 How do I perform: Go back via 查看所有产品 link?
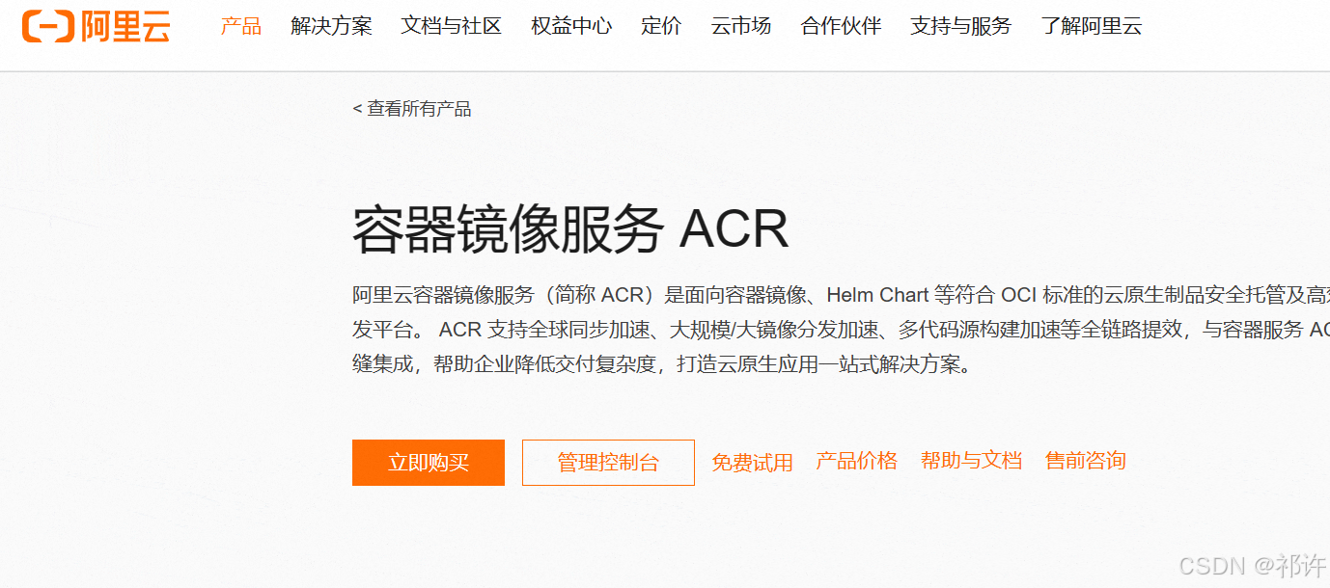pos(412,109)
